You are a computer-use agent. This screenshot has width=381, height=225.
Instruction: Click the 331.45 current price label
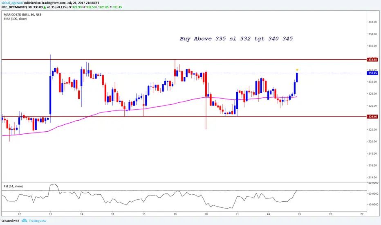pyautogui.click(x=372, y=73)
